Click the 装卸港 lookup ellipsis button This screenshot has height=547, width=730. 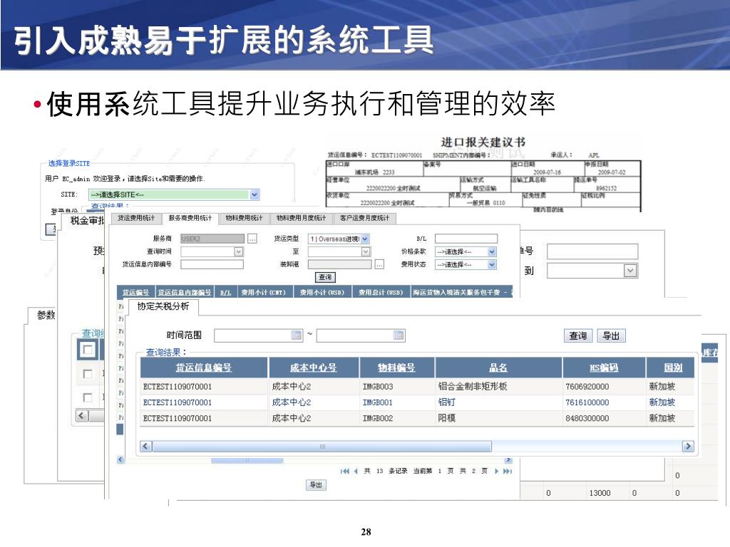379,265
